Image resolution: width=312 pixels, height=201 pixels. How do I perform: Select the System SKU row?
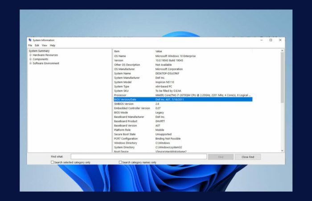click(183, 91)
